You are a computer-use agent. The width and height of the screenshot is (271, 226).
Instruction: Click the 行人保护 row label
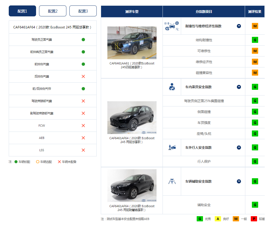[x=204, y=161]
